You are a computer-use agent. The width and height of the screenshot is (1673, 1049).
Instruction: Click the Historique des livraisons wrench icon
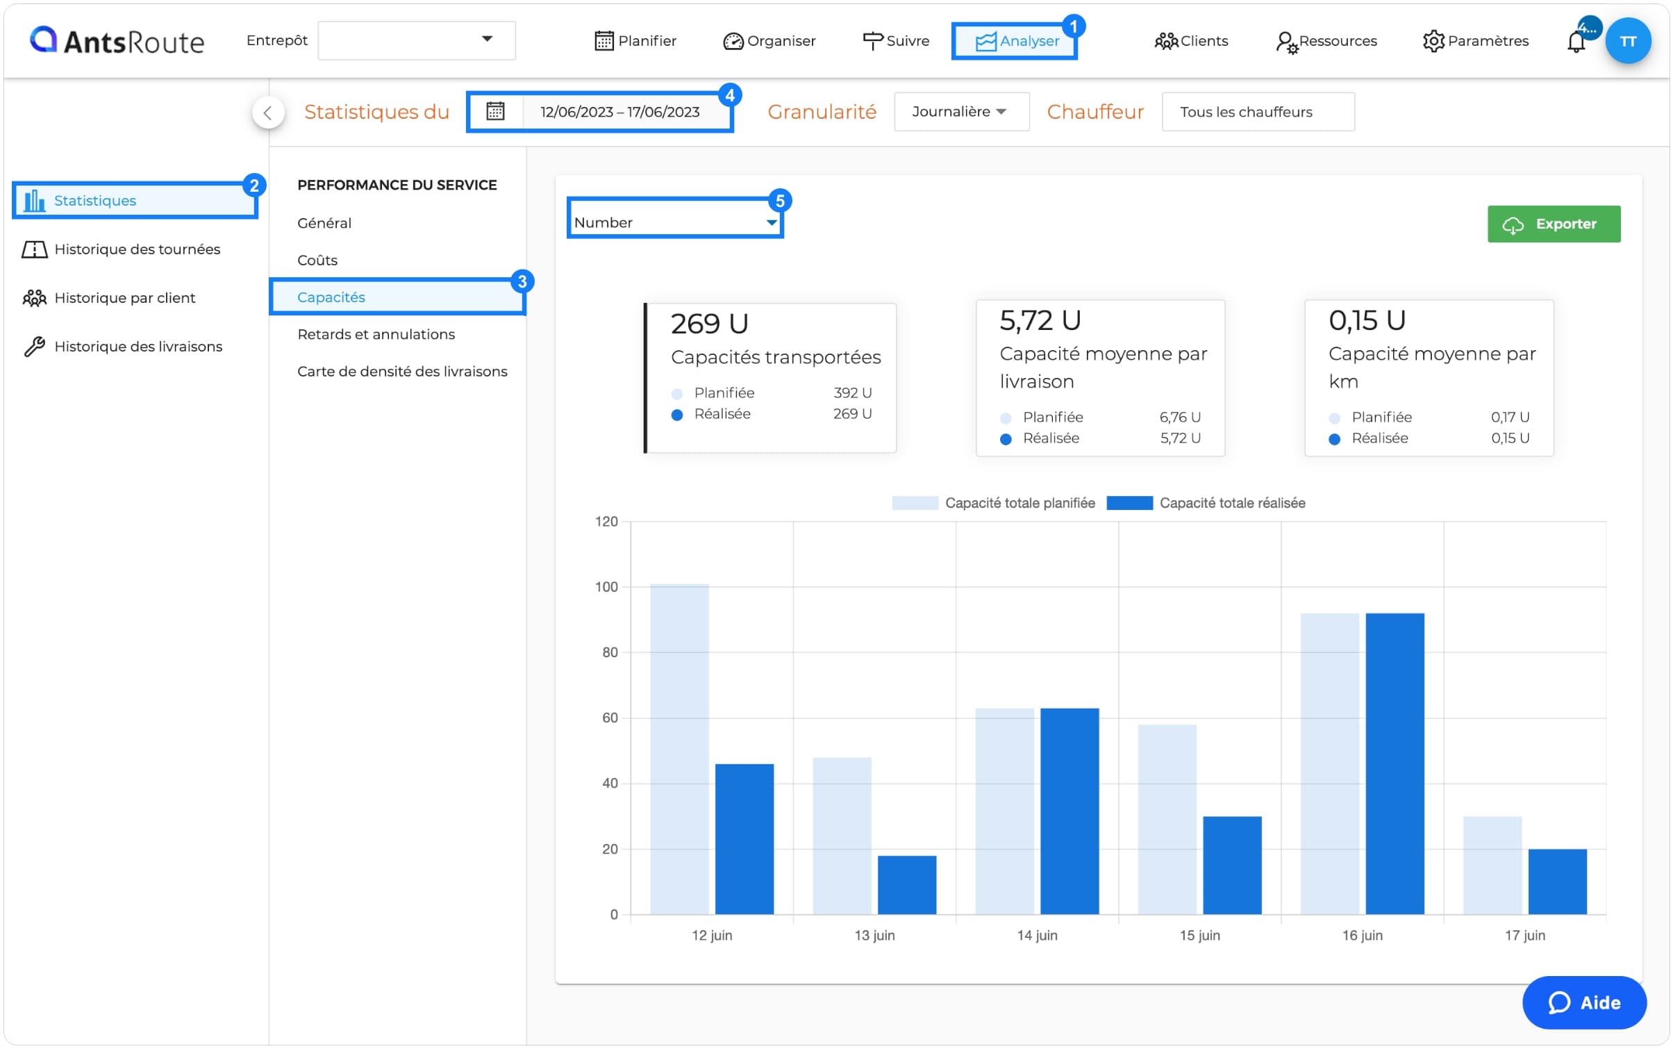tap(34, 346)
